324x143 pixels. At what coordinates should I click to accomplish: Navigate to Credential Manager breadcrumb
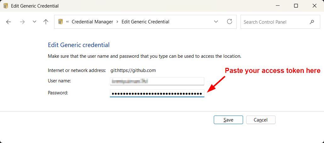92,22
